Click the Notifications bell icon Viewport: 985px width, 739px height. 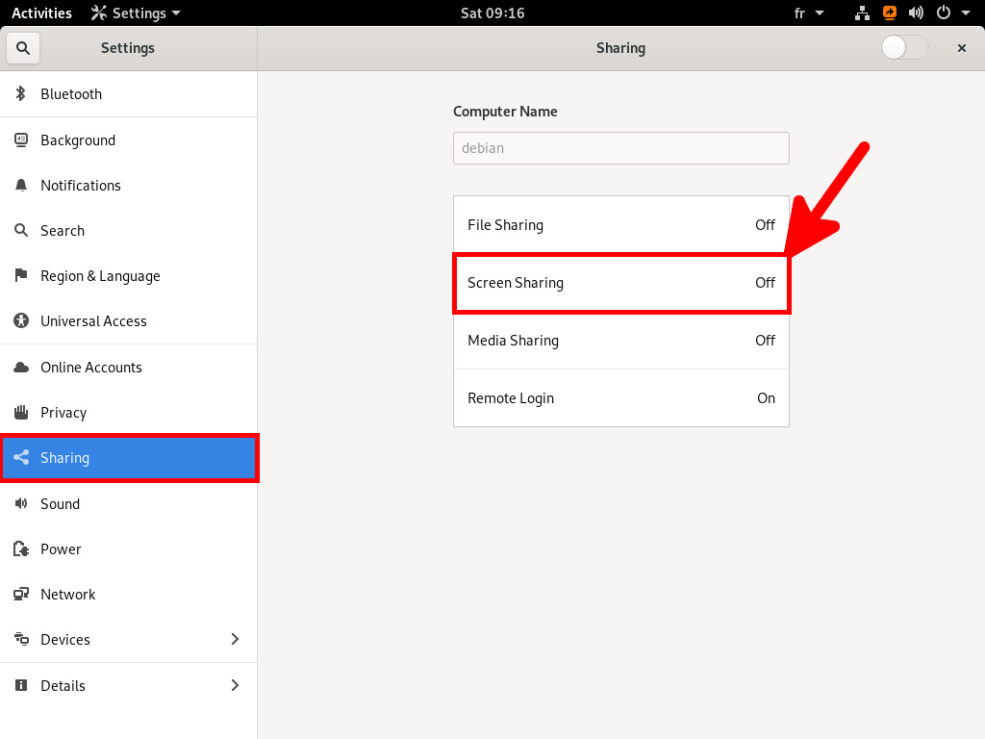point(21,185)
